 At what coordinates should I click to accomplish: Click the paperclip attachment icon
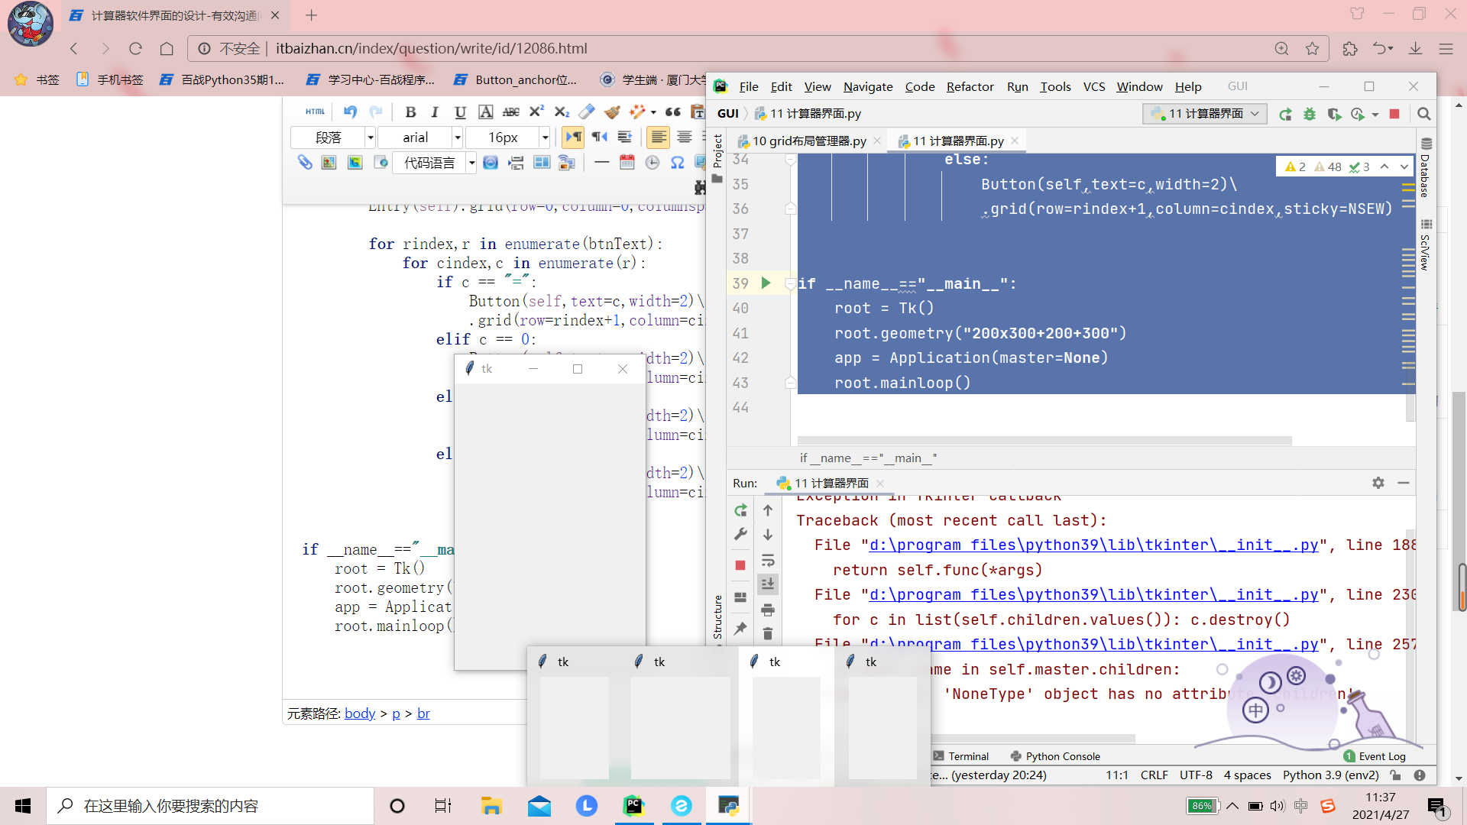(305, 163)
